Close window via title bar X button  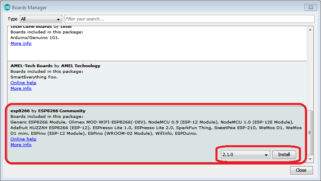click(311, 7)
